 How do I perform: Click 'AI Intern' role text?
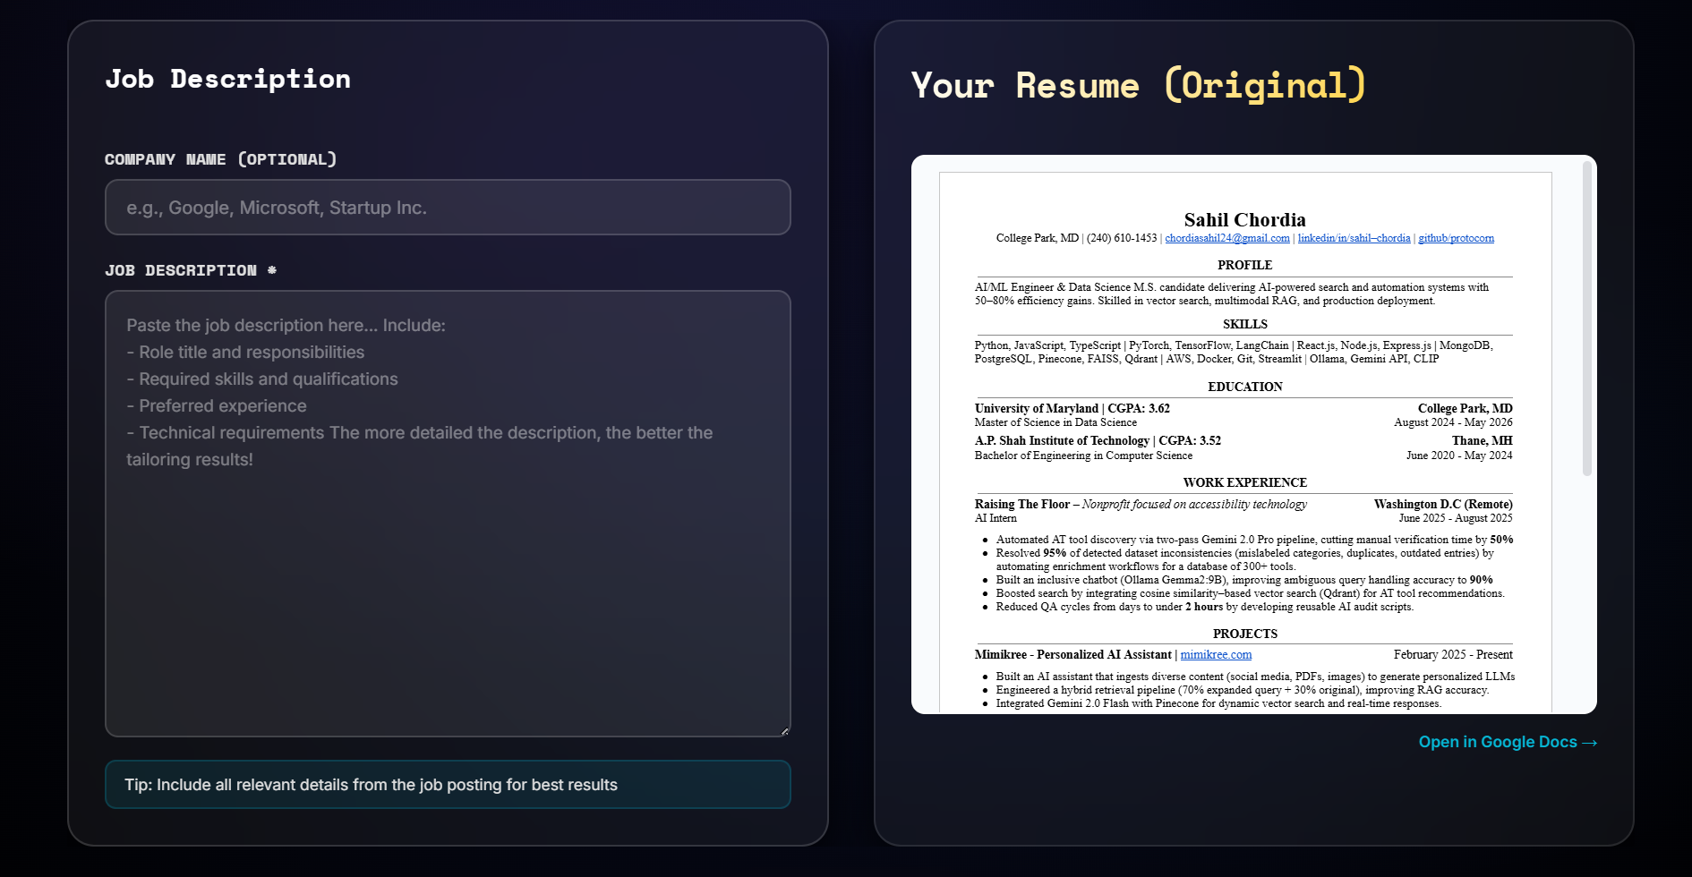996,518
